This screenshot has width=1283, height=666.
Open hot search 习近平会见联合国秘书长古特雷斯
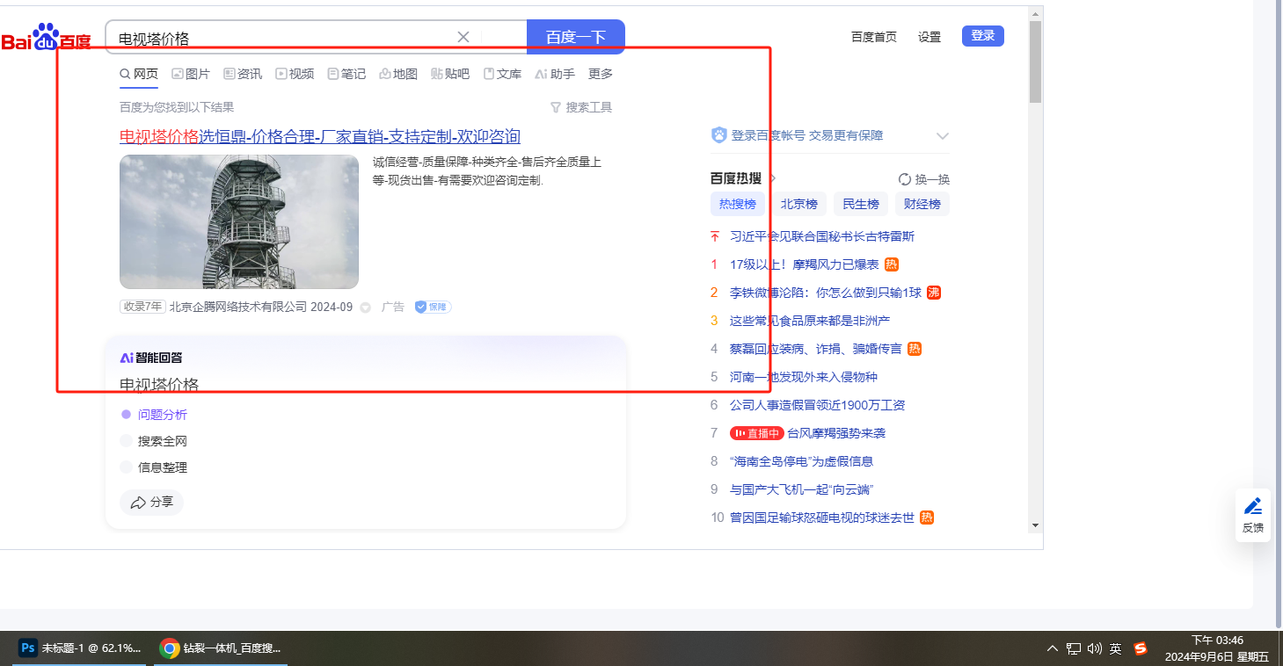[822, 236]
